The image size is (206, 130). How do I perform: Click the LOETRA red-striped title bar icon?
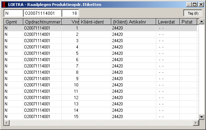5,5
